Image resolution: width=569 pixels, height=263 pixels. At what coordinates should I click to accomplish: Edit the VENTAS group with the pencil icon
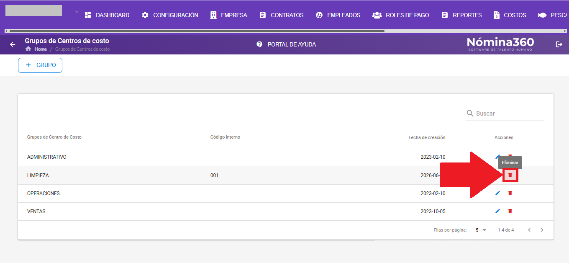click(x=497, y=211)
